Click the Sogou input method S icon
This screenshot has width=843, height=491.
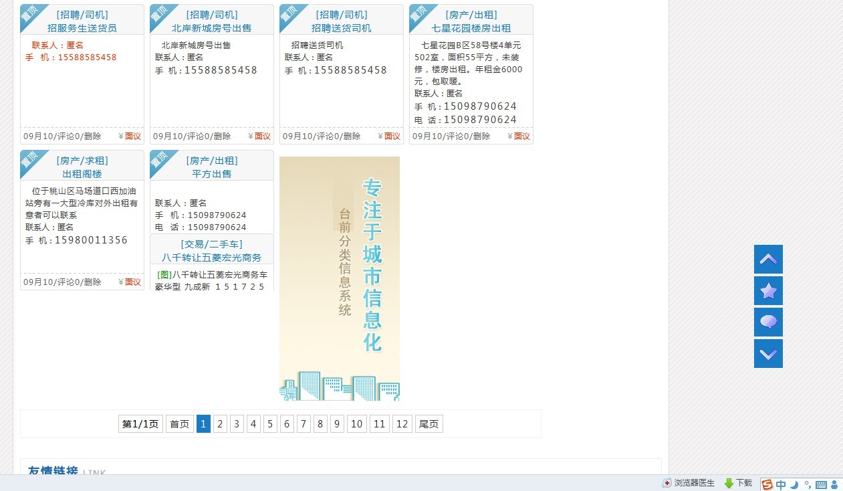[767, 485]
